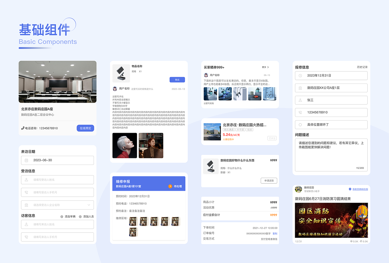Click the plus icon beside 添加车辆
The width and height of the screenshot is (389, 263).
62,217
